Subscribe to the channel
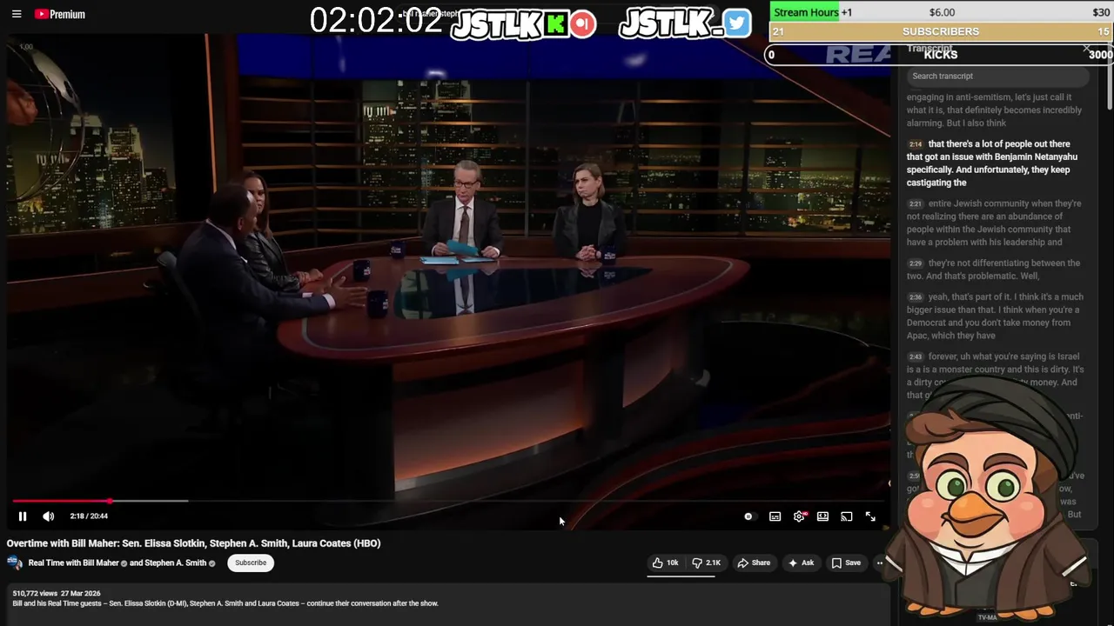This screenshot has height=626, width=1114. tap(251, 563)
